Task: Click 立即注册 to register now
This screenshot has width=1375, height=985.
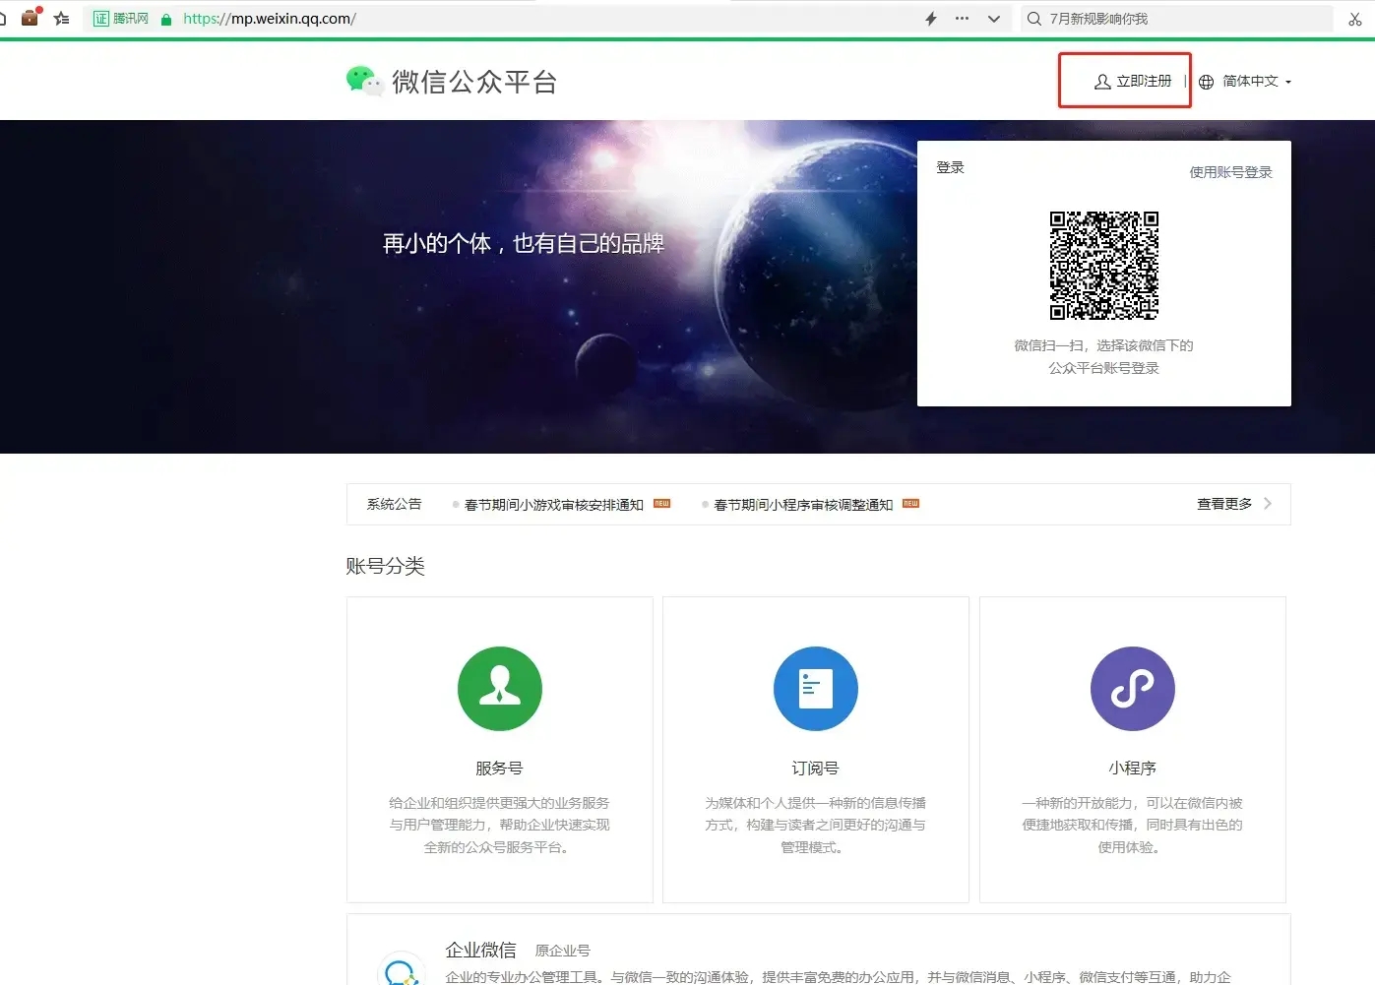Action: point(1133,81)
